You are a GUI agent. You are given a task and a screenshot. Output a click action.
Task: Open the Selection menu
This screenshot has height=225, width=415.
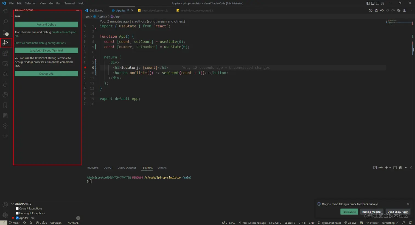[31, 3]
